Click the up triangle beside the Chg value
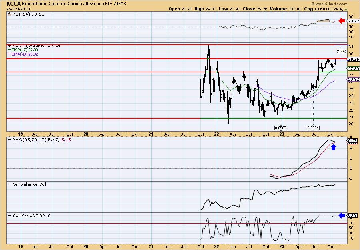The image size is (360, 250). pos(346,9)
